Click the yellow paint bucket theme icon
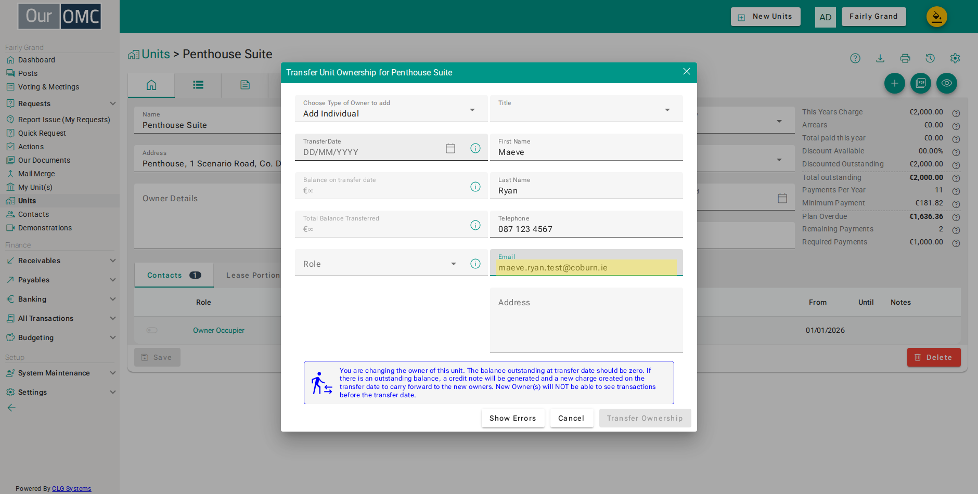Viewport: 978px width, 494px height. (x=937, y=17)
